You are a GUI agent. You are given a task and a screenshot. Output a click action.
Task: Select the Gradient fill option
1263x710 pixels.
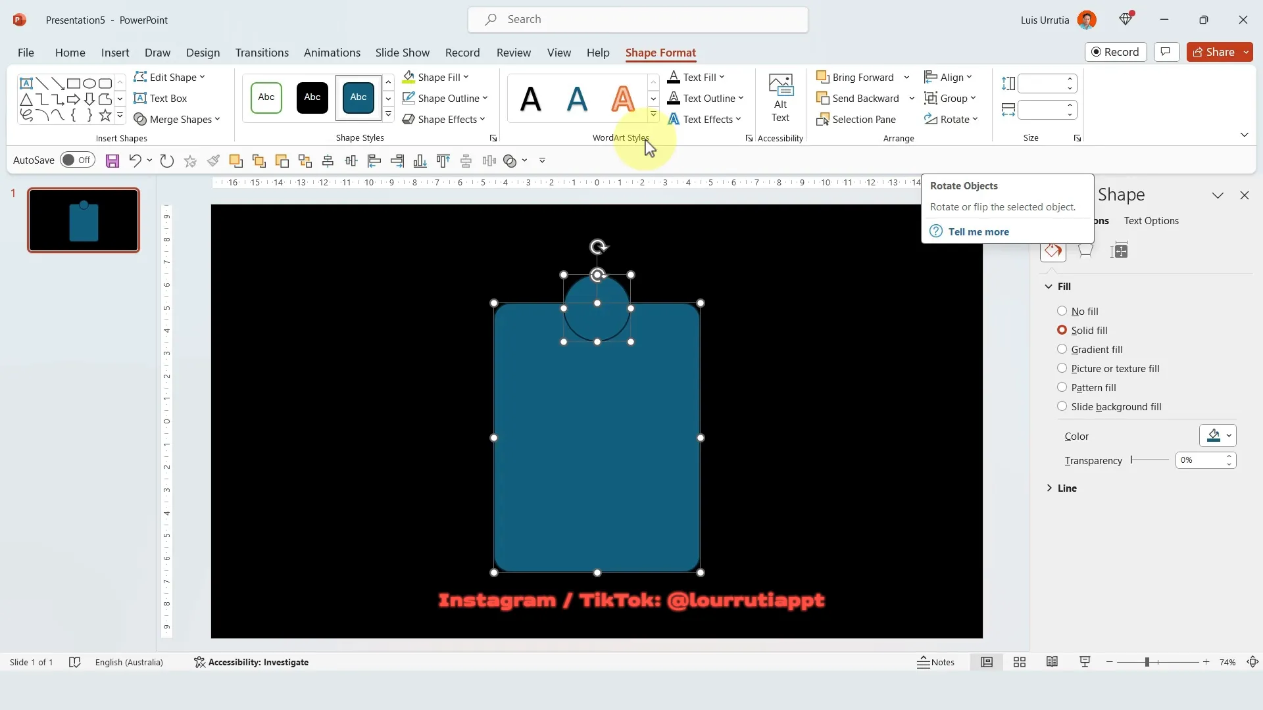(x=1089, y=349)
